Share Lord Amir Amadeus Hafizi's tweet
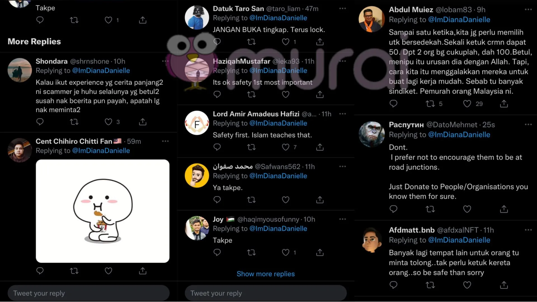Image resolution: width=537 pixels, height=302 pixels. pyautogui.click(x=320, y=147)
